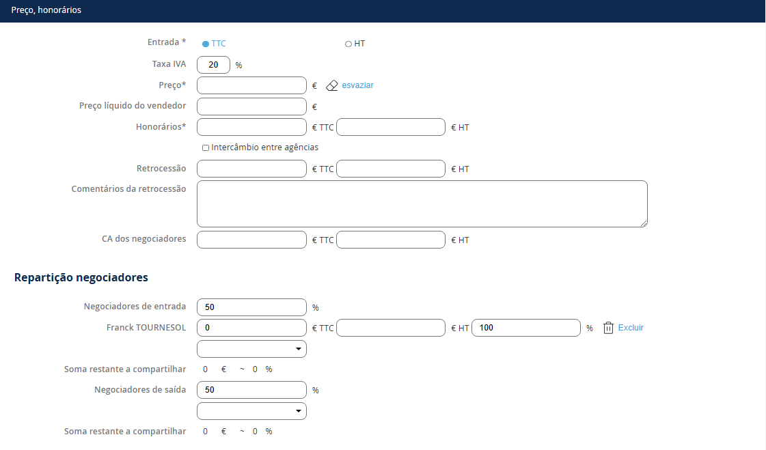766x450 pixels.
Task: Click the esvaziar link
Action: 357,85
